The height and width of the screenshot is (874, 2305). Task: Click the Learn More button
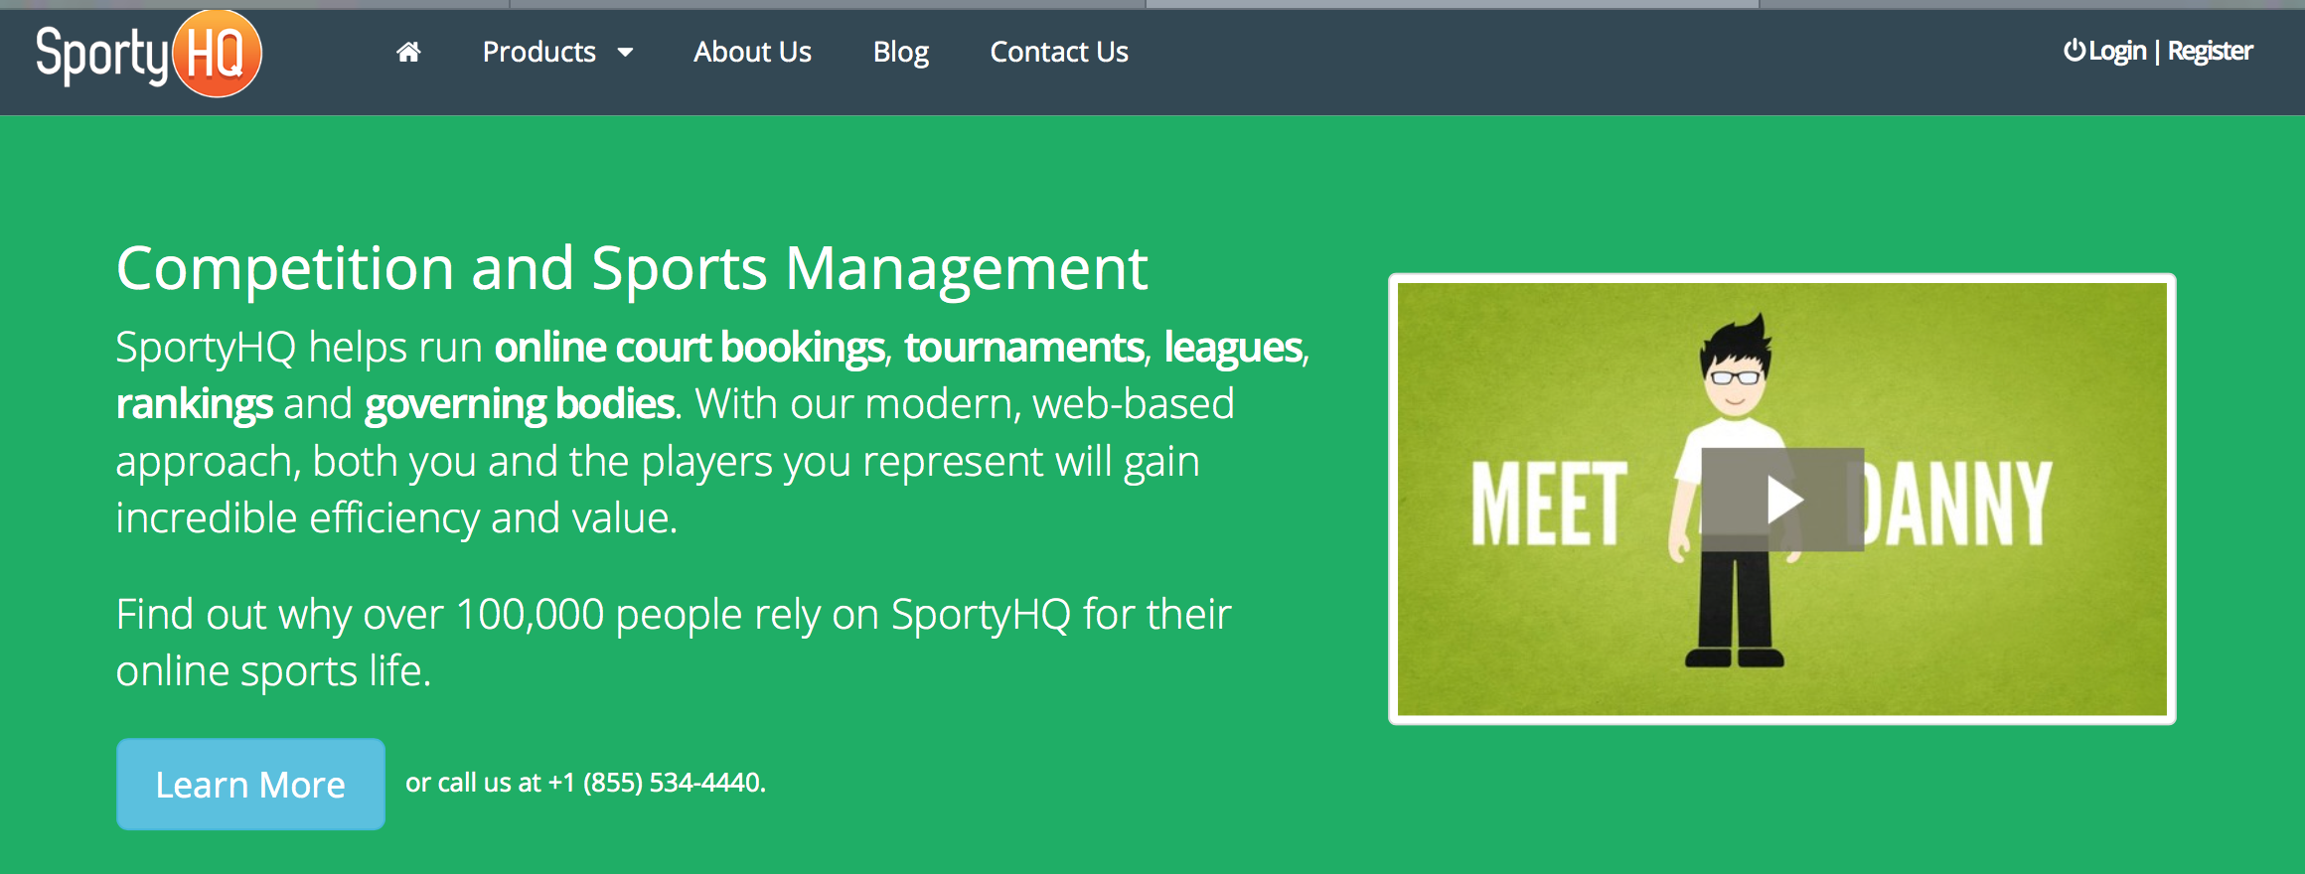point(250,784)
